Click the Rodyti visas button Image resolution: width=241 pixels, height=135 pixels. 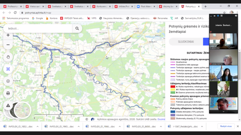click(226, 126)
